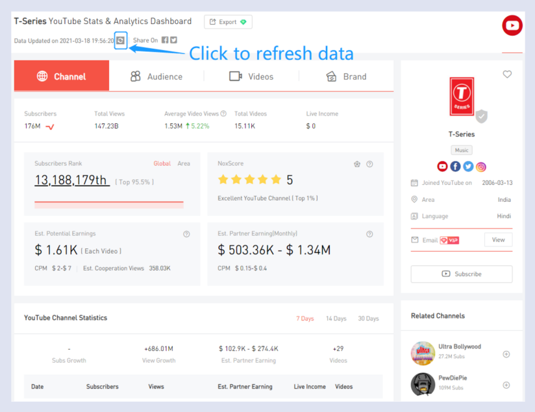The image size is (535, 412).
Task: Open Ultra Bollywood channel link
Action: [x=460, y=346]
